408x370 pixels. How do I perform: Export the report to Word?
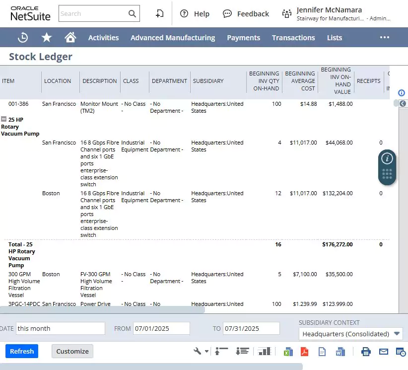(340, 352)
